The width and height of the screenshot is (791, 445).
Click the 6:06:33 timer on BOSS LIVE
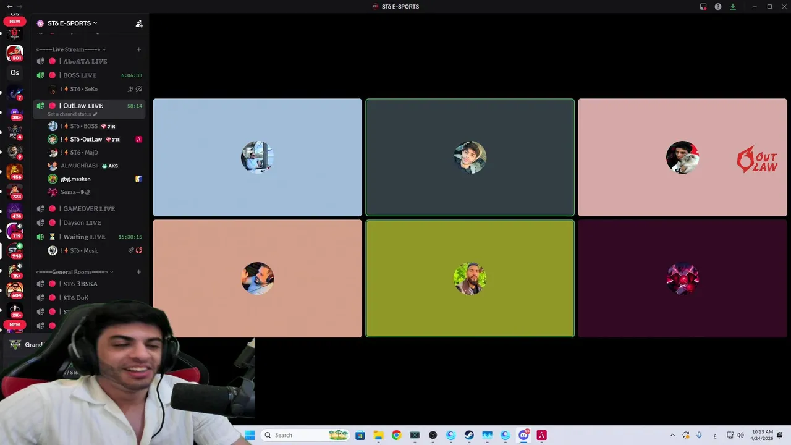click(x=132, y=75)
